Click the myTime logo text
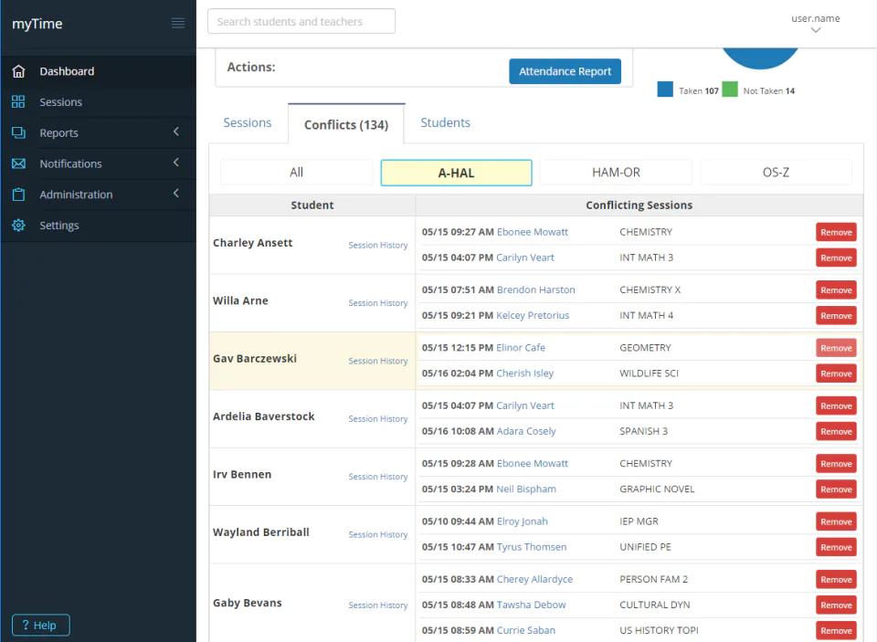This screenshot has width=877, height=642. coord(37,24)
